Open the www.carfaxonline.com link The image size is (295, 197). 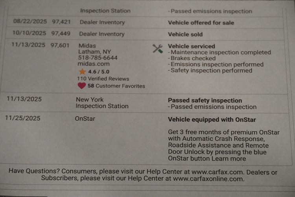coord(208,178)
